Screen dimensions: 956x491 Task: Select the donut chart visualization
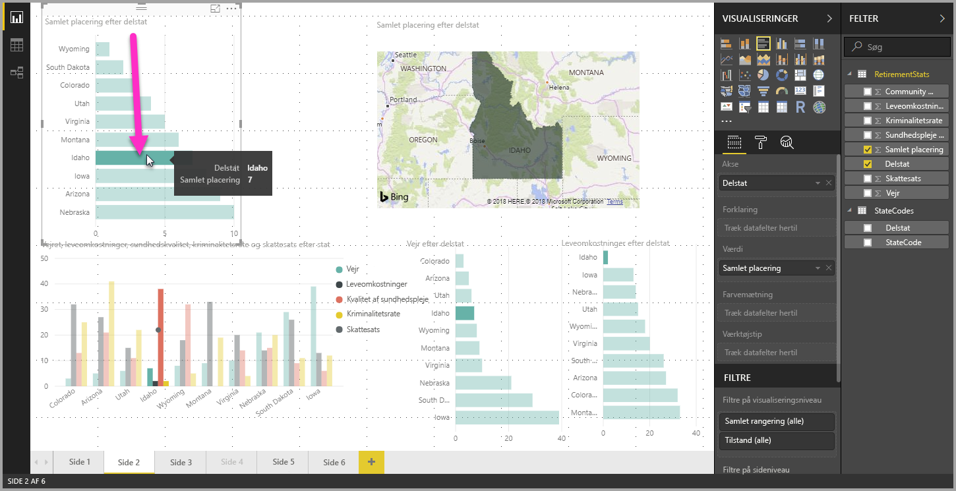pos(782,75)
